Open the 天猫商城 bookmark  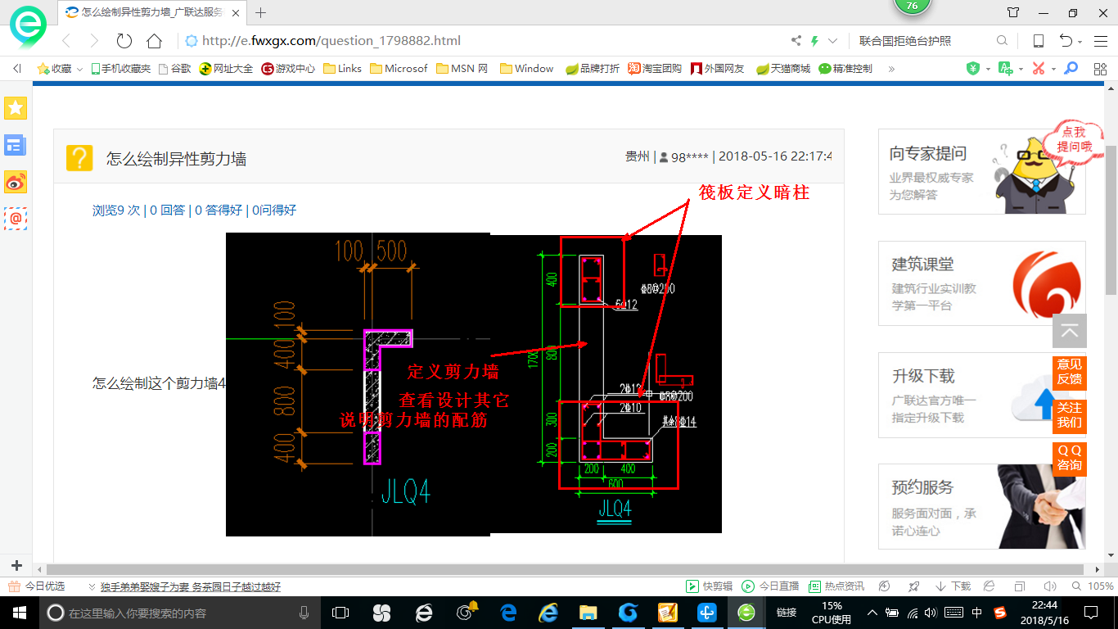click(x=783, y=69)
